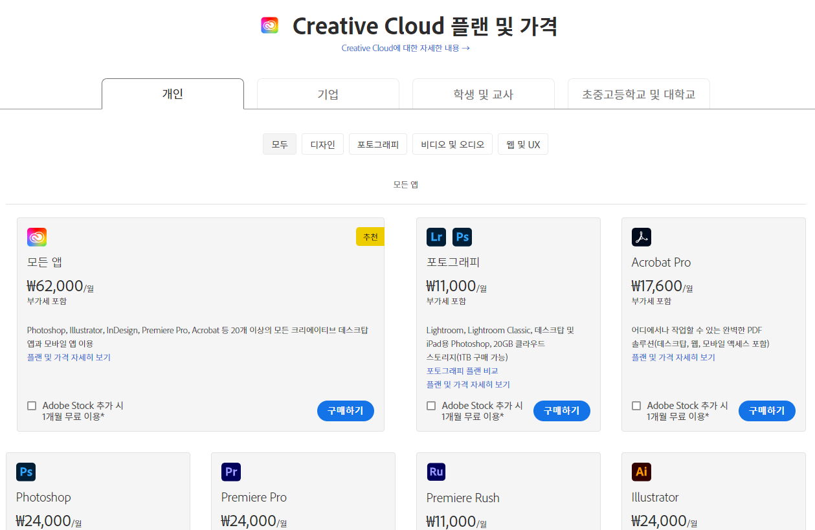This screenshot has height=530, width=815.
Task: Click the Premiere Pro card title
Action: click(x=254, y=497)
